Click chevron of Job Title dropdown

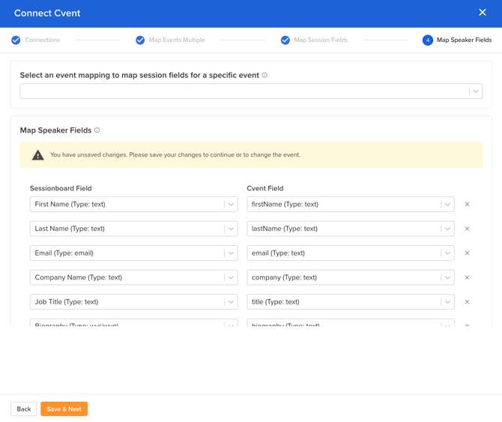tap(231, 301)
